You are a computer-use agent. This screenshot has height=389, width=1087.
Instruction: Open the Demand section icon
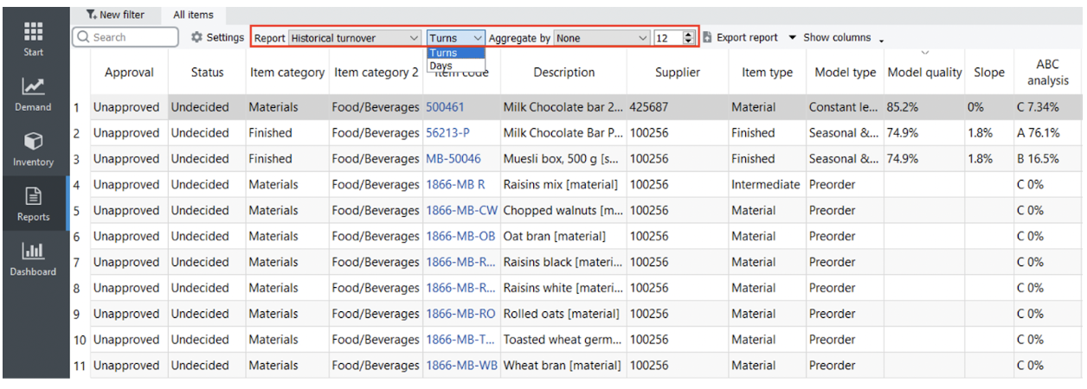coord(34,87)
